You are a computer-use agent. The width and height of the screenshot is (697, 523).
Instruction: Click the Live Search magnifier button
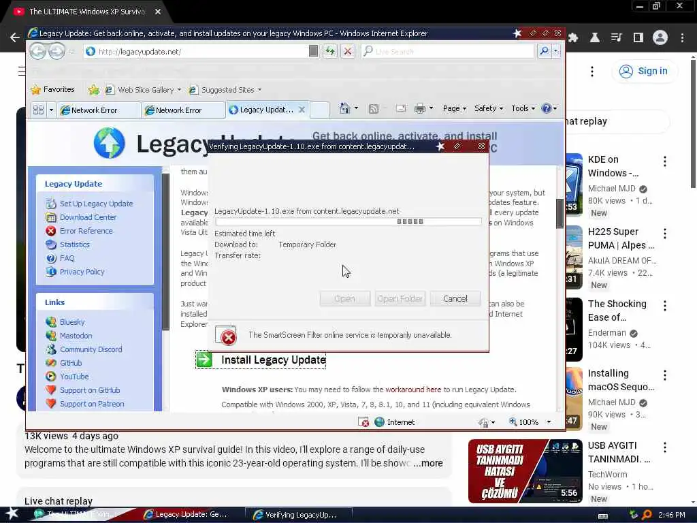544,52
